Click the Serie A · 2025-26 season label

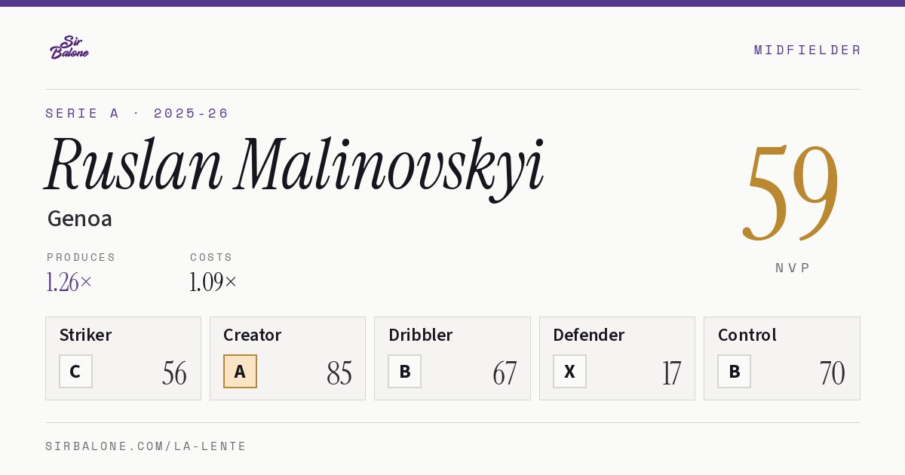137,113
